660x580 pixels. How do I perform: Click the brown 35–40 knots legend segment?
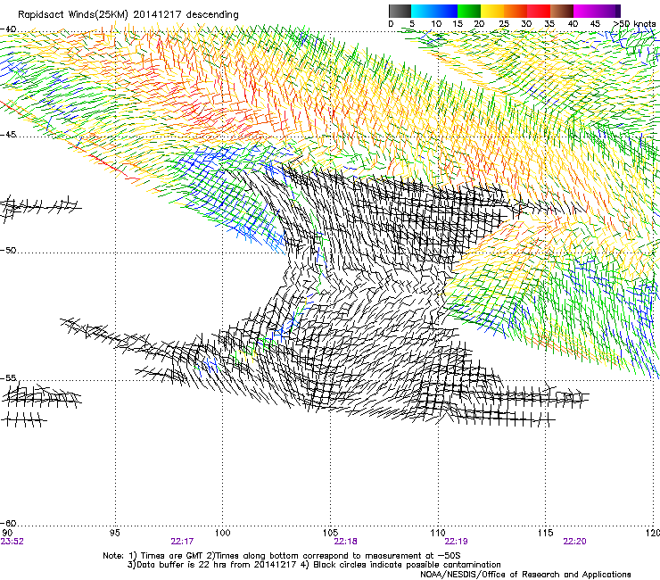562,11
